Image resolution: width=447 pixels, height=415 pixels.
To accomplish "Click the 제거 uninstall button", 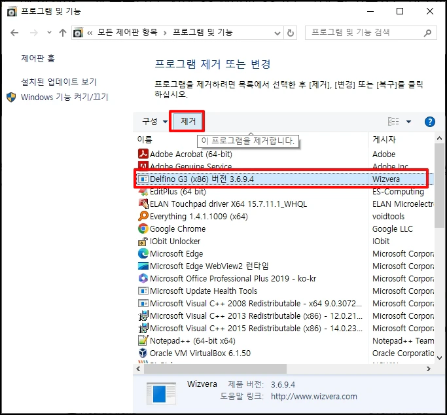I will click(x=188, y=121).
